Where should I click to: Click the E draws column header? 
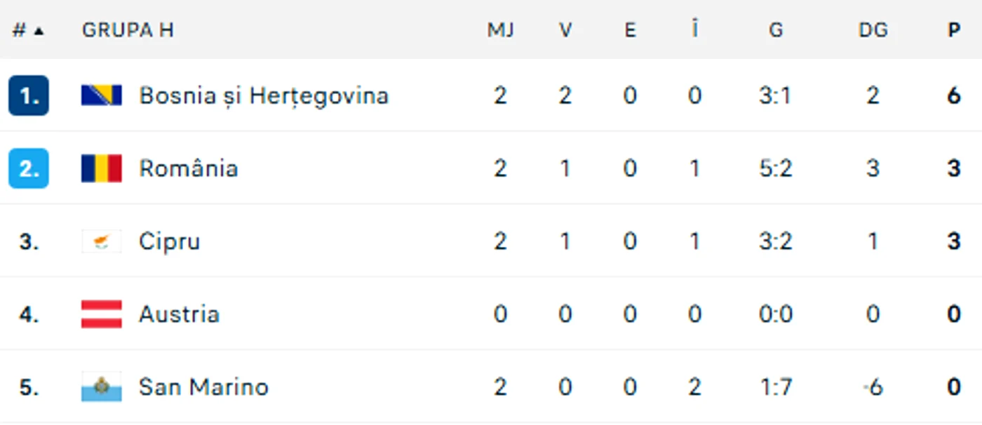(x=630, y=30)
